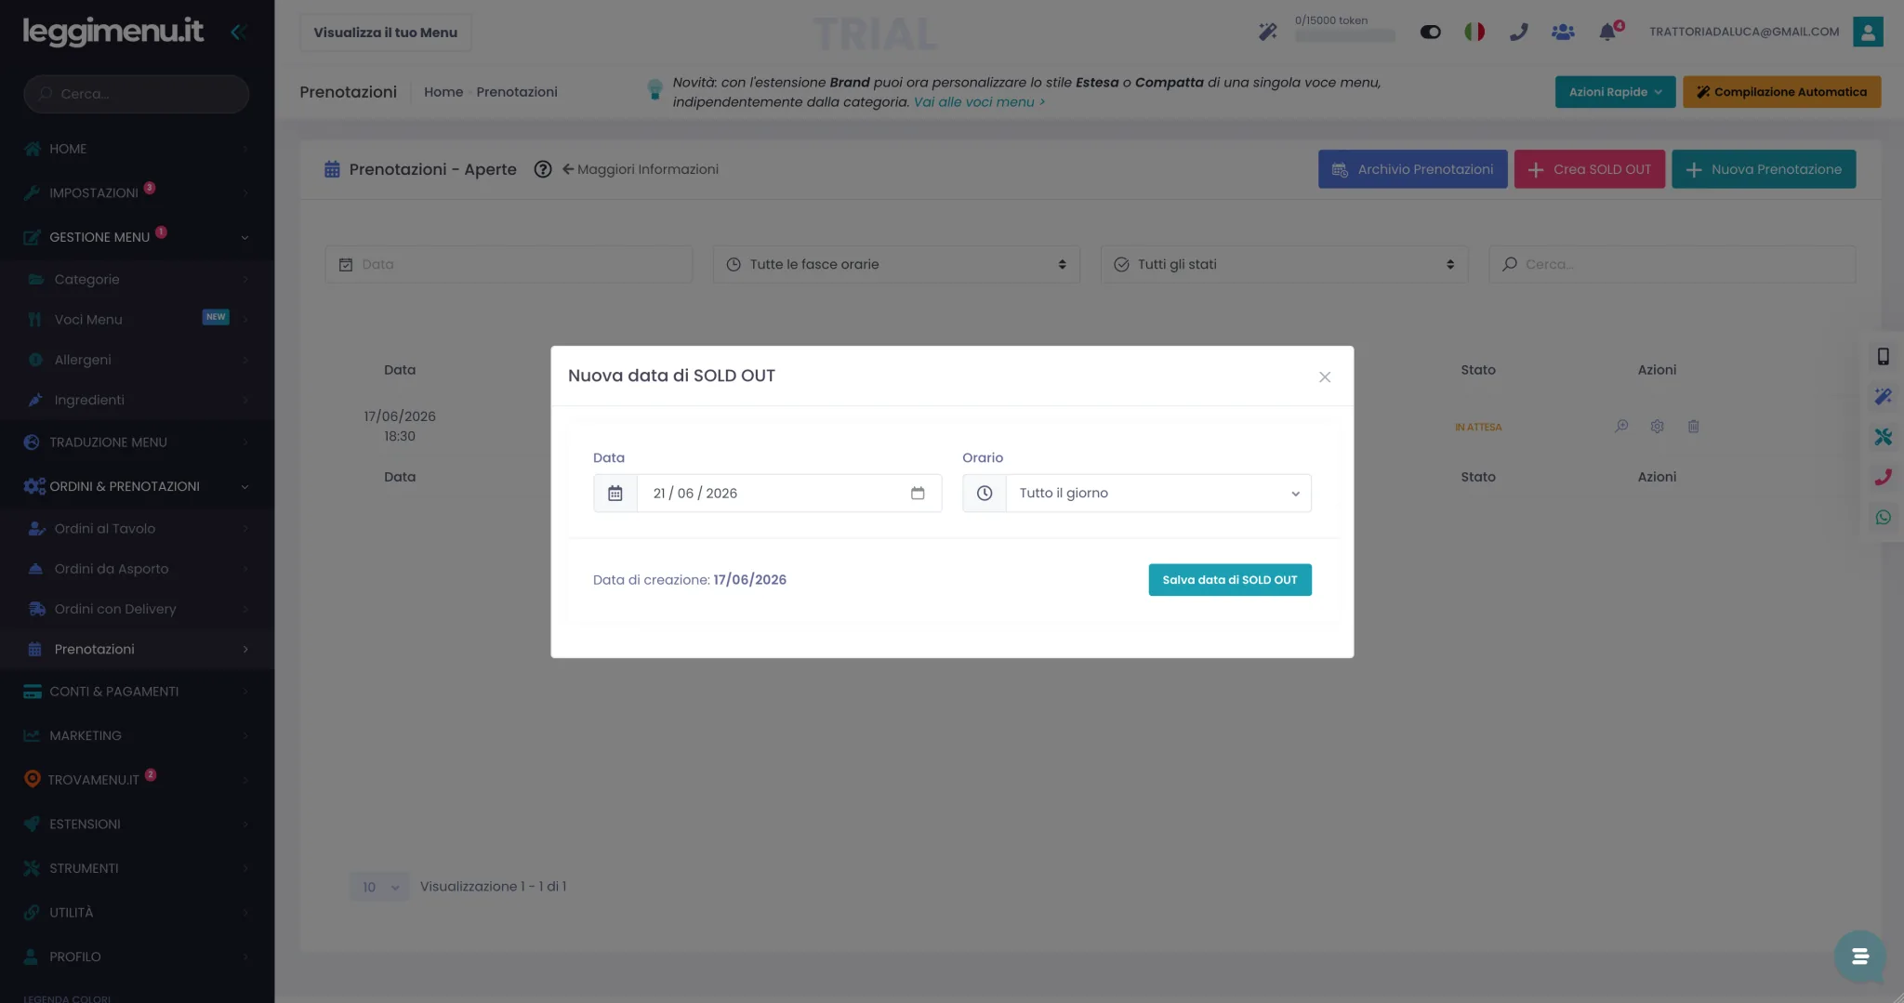Open the chat widget bubble
The height and width of the screenshot is (1003, 1904).
[x=1859, y=956]
